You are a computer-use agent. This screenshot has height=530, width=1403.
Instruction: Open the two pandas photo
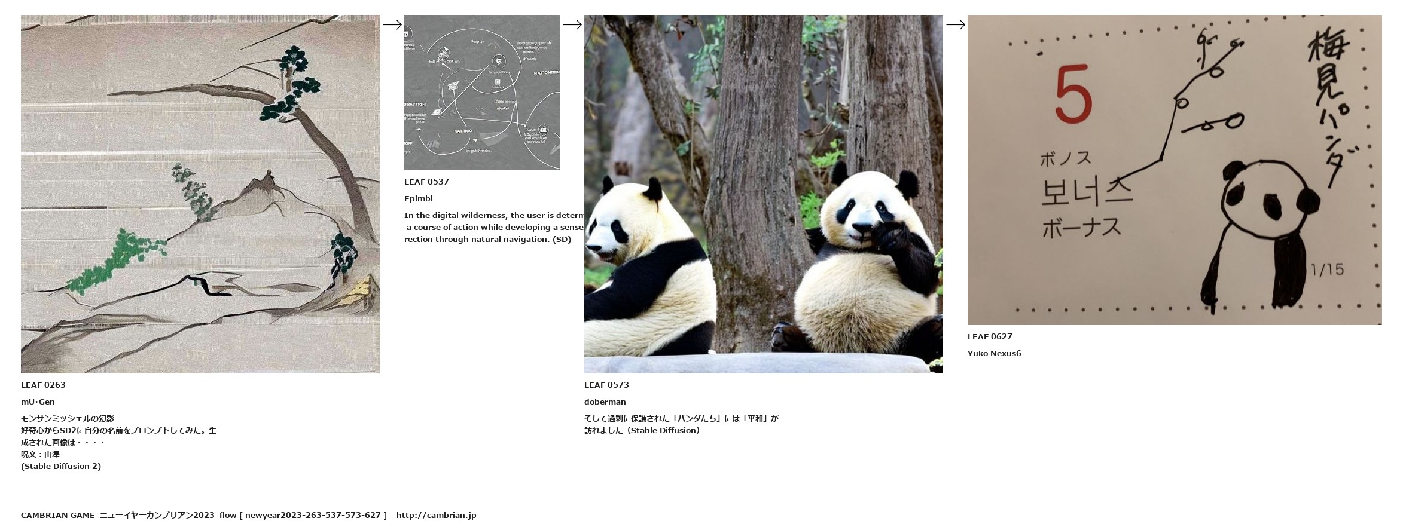[764, 194]
